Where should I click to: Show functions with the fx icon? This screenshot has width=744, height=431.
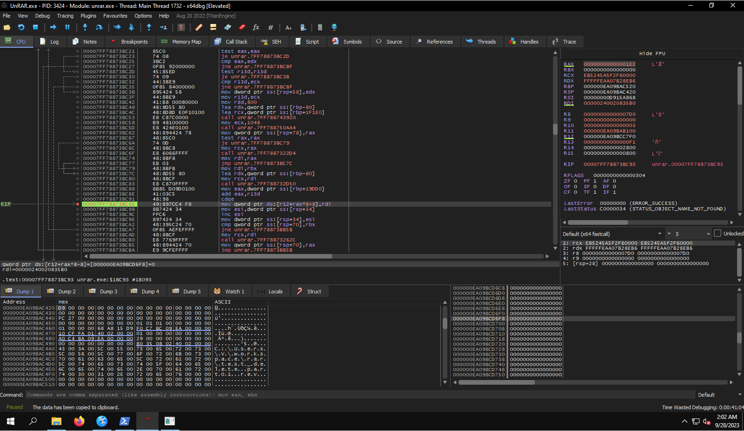point(256,27)
